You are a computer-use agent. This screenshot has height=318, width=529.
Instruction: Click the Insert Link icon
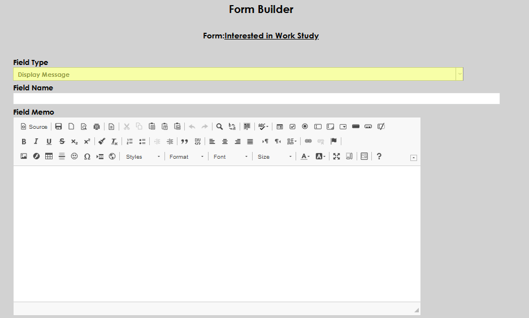point(308,141)
